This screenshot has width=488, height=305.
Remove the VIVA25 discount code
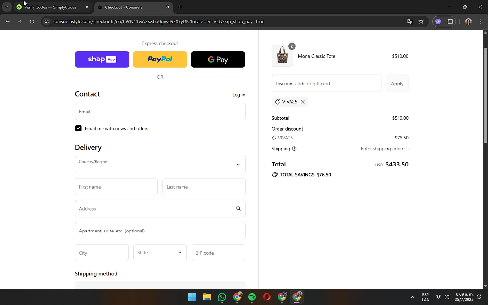pos(303,102)
